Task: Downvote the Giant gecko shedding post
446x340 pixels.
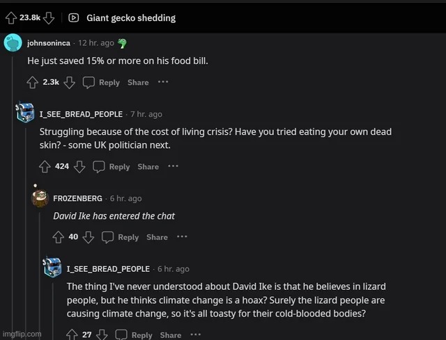Action: click(x=49, y=17)
